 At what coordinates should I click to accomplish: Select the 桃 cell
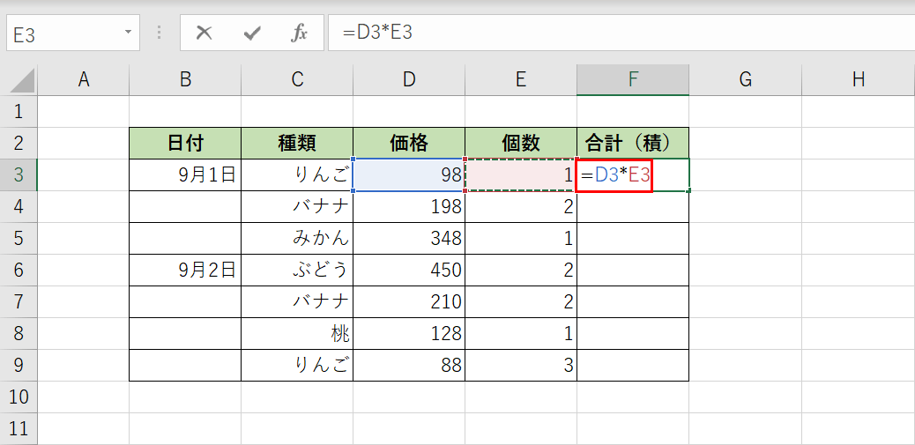click(x=297, y=334)
